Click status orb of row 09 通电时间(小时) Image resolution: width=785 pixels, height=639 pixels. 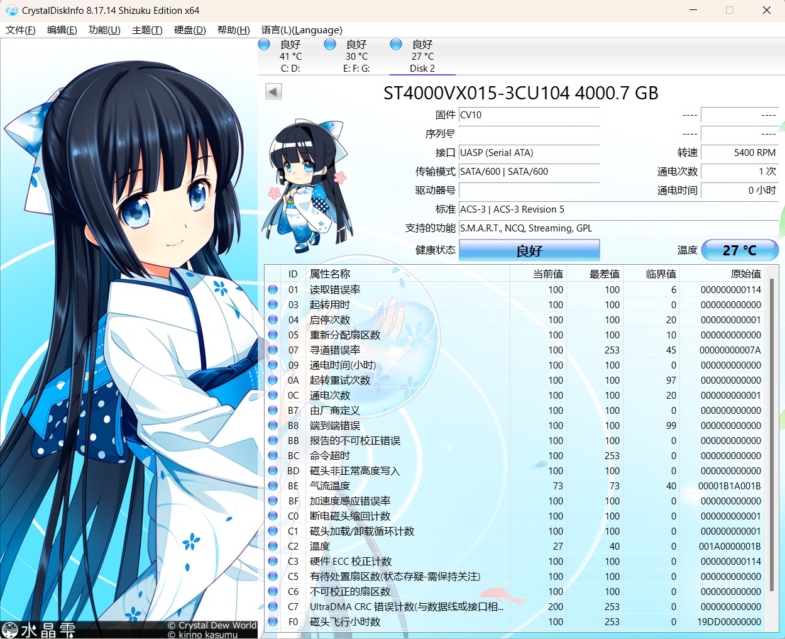pyautogui.click(x=273, y=365)
